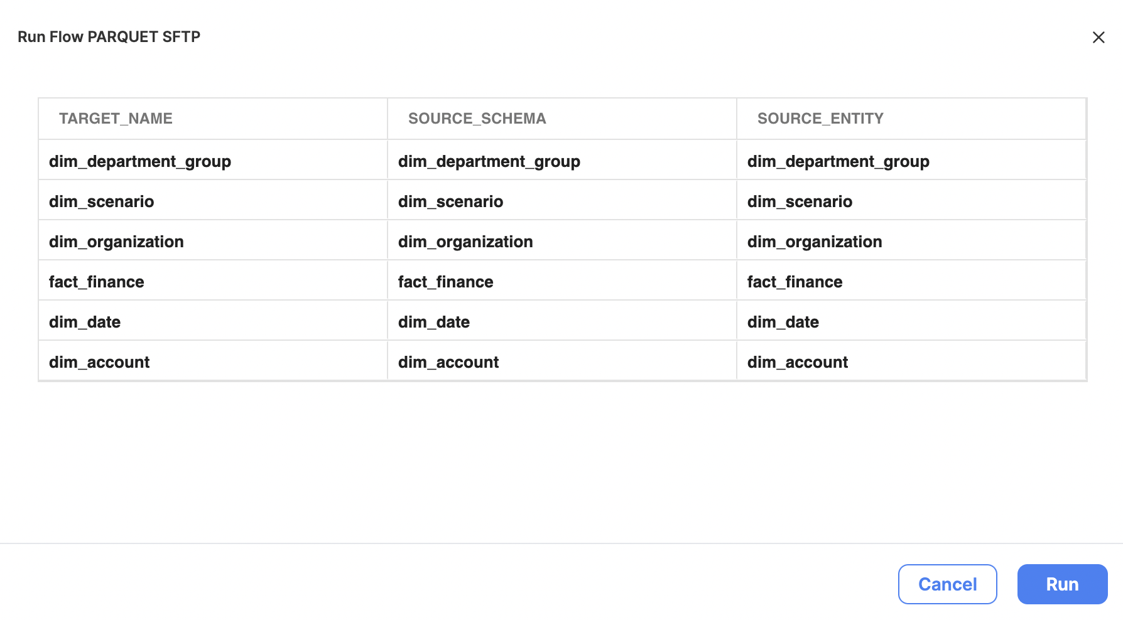Click the Cancel button
The height and width of the screenshot is (620, 1123).
click(x=947, y=584)
